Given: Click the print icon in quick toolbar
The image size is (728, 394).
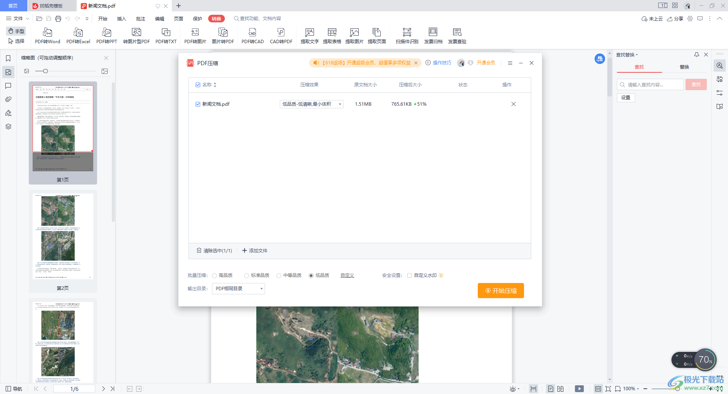Looking at the screenshot, I should 58,19.
